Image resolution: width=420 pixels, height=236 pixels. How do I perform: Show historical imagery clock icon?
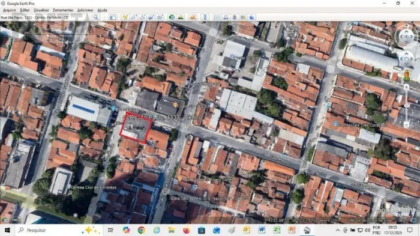(x=172, y=17)
